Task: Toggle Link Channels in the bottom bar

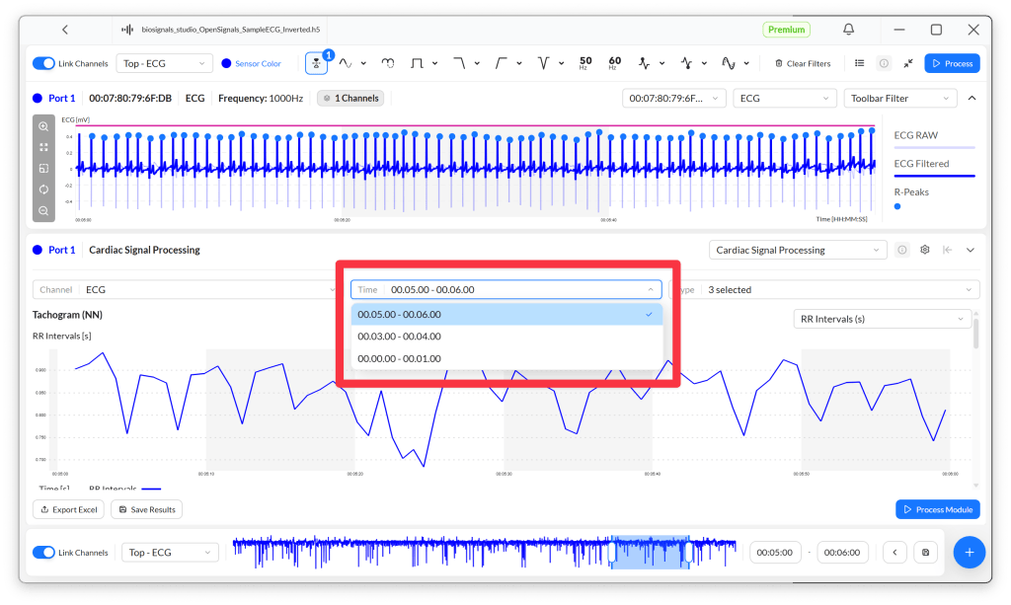Action: 43,552
